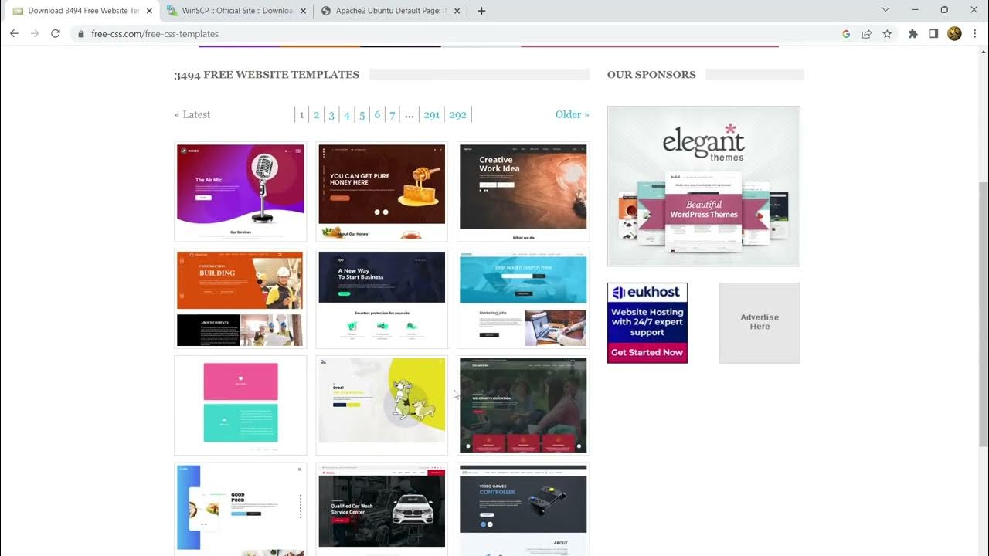Open page 292 of templates

(458, 114)
